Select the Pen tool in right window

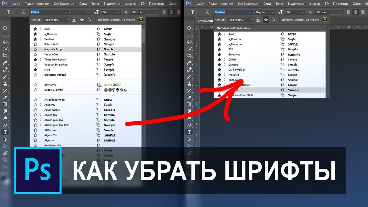[189, 125]
